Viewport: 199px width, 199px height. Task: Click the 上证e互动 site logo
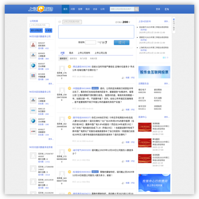41,9
